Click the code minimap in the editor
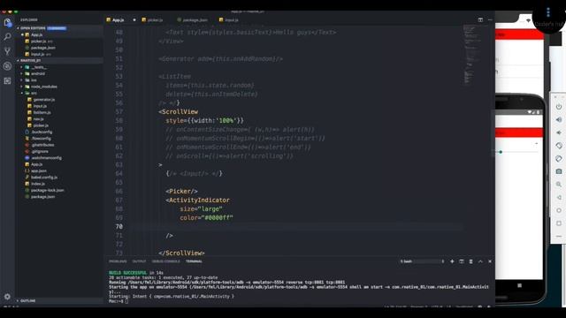The width and height of the screenshot is (566, 318). click(471, 54)
